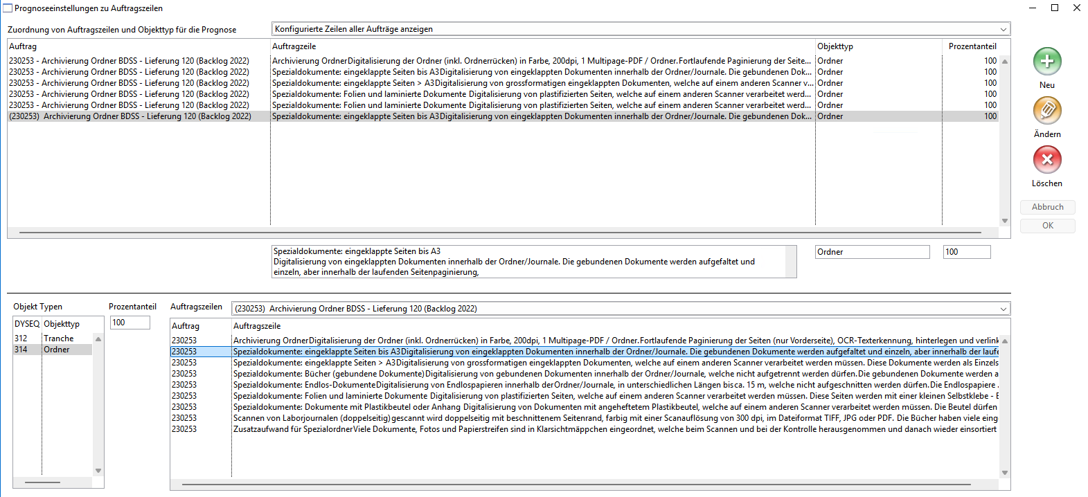Click the upper-right Prozentanteil field showing 100
Viewport: 1088px width, 497px height.
pyautogui.click(x=966, y=252)
